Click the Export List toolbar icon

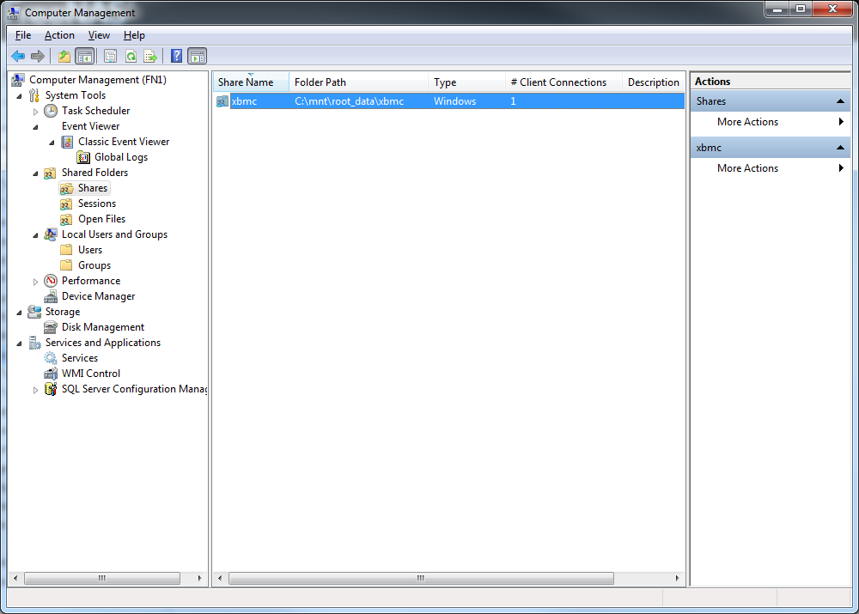150,56
